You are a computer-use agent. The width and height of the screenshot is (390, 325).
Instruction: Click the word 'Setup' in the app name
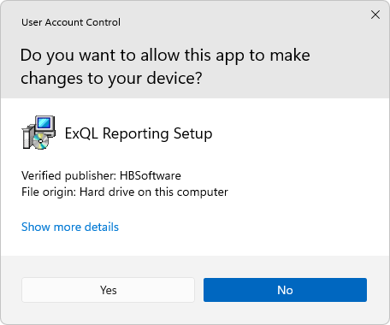coord(193,133)
